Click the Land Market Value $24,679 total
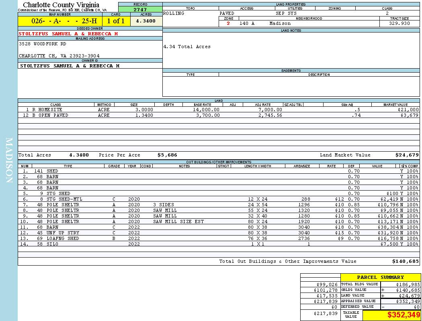Image resolution: width=422 pixels, height=321 pixels. (407, 155)
